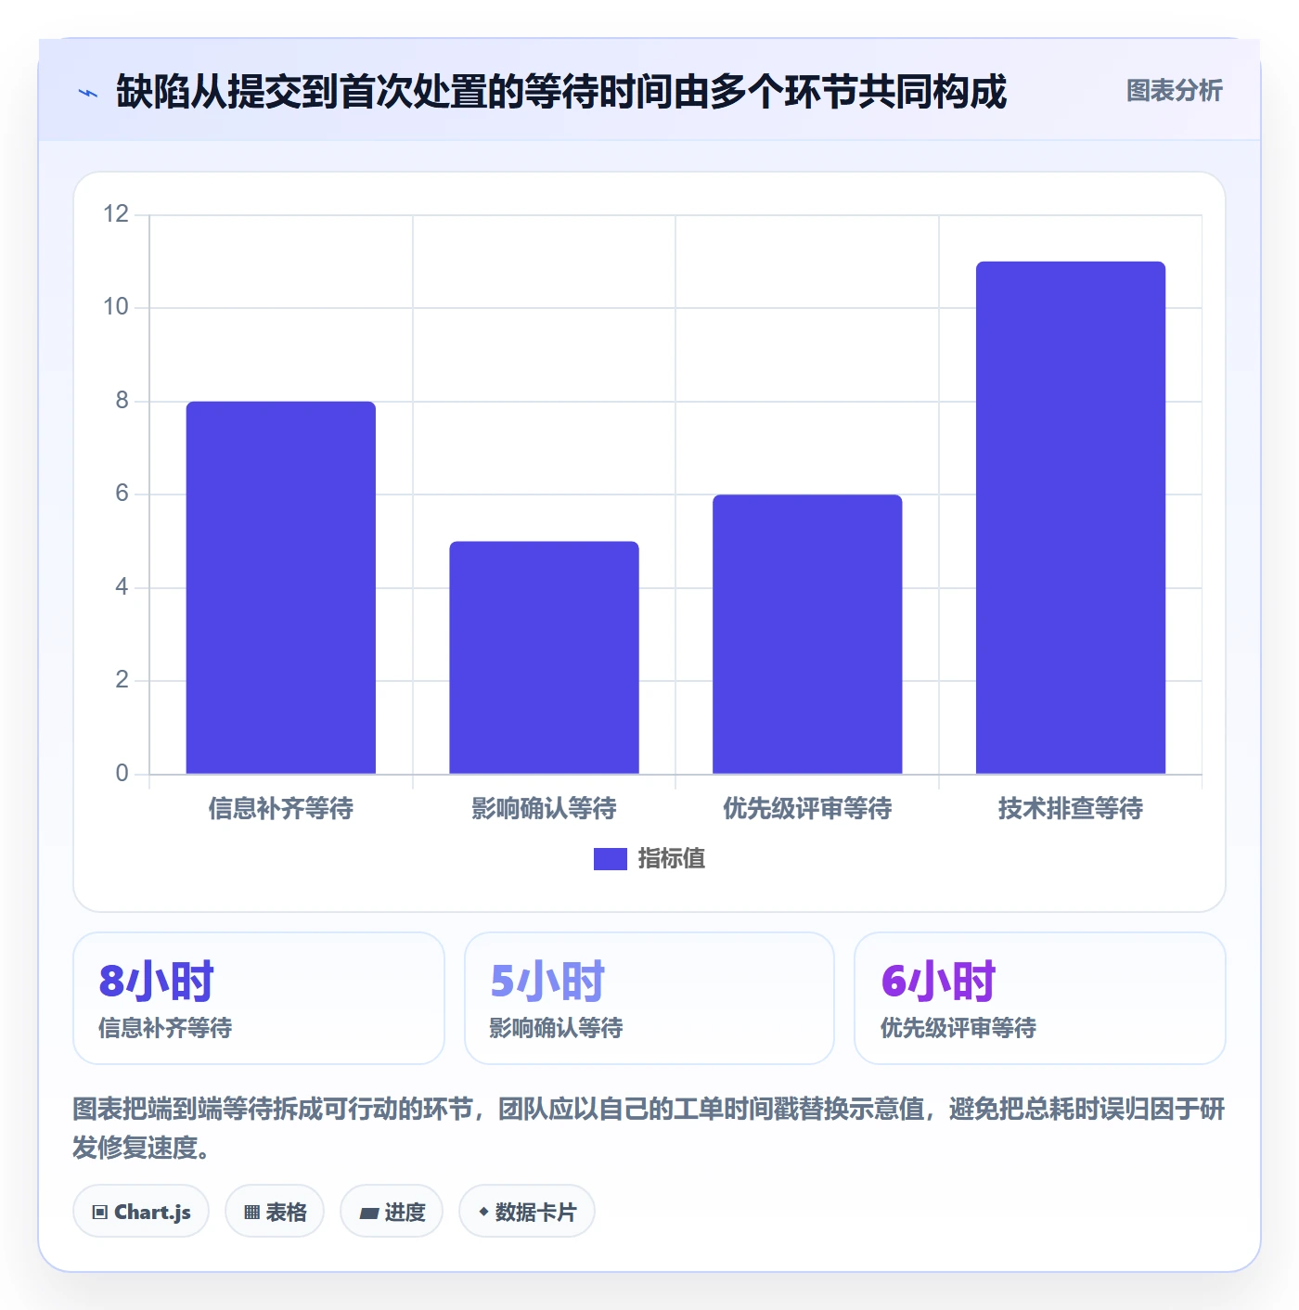Open the 6小时 优先级评审等待 data card

pyautogui.click(x=1040, y=998)
